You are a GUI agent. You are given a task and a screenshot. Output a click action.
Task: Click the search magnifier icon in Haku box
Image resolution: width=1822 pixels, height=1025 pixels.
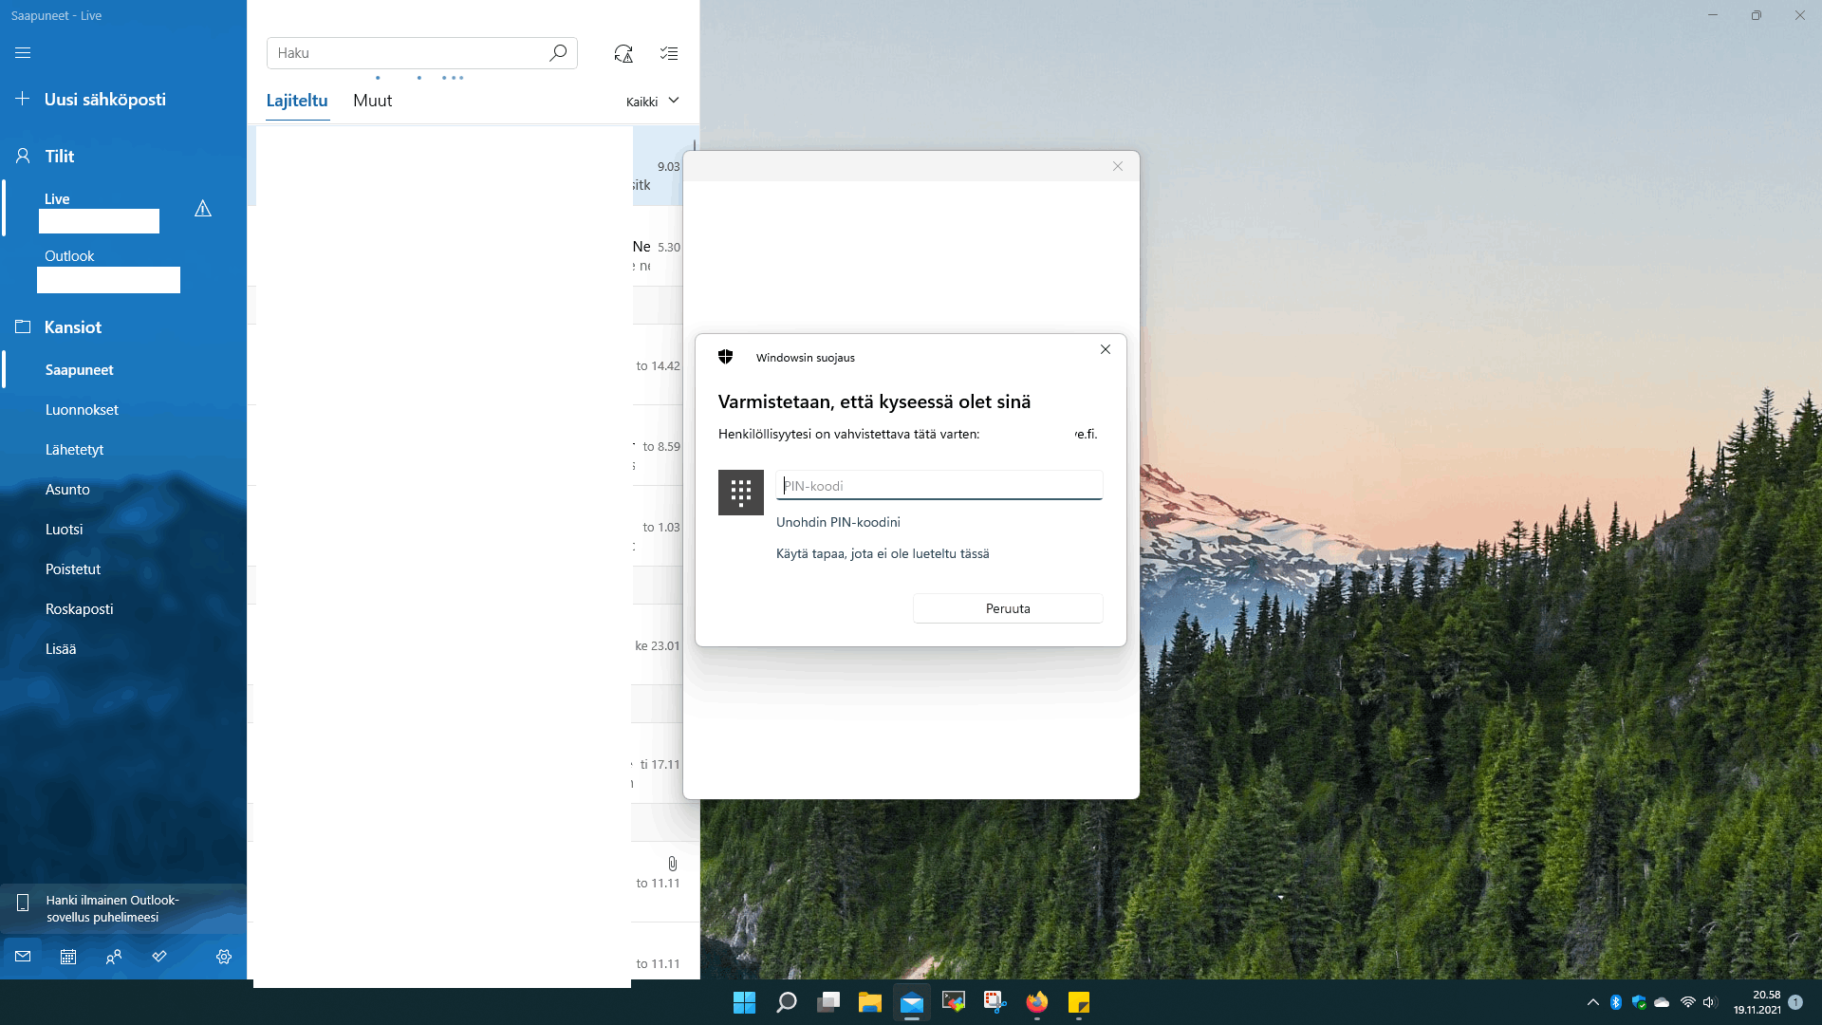click(558, 53)
